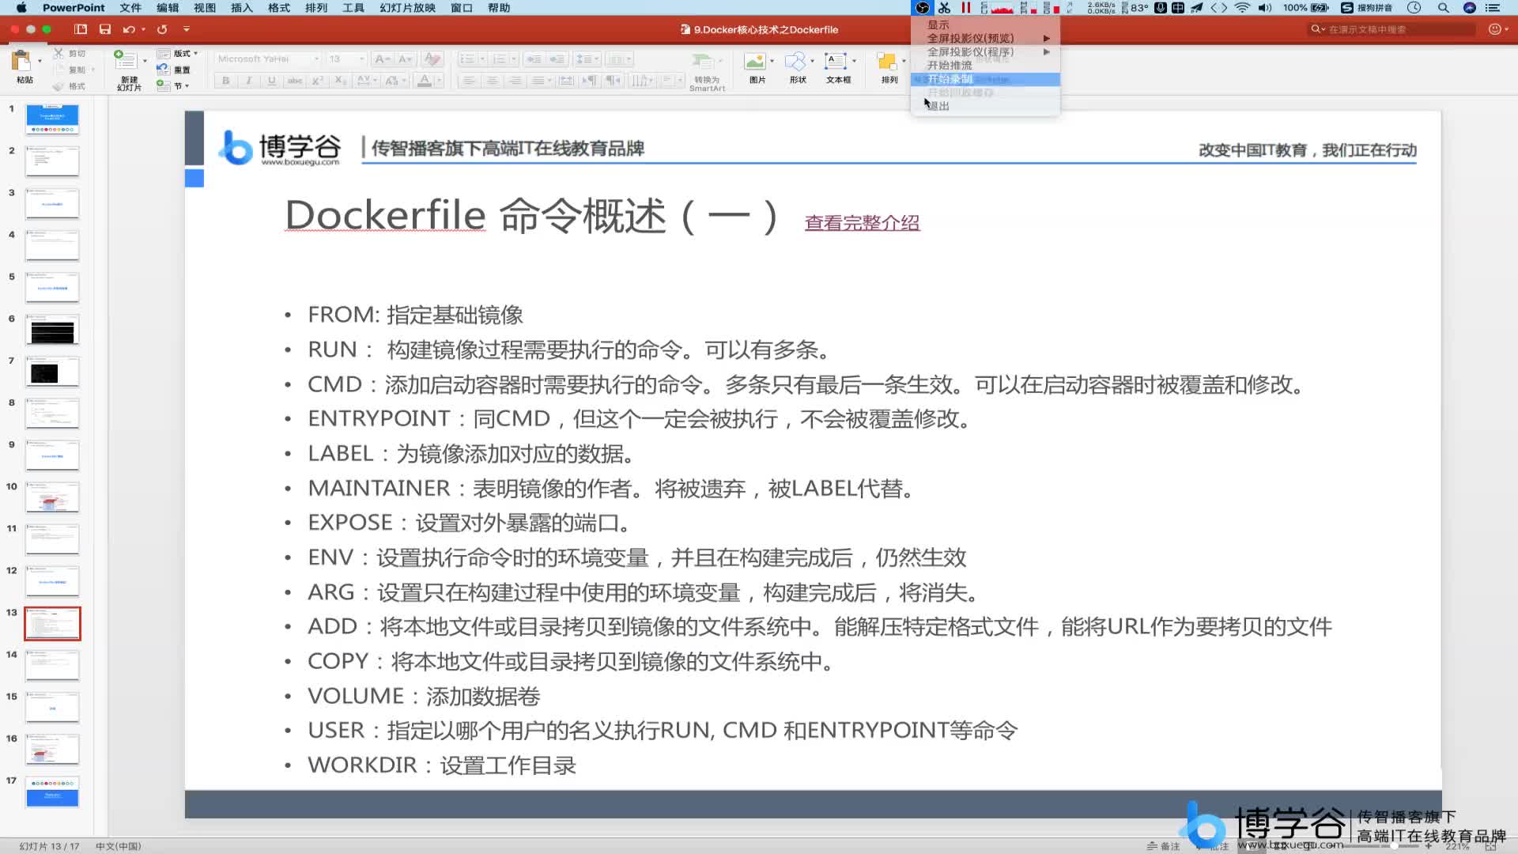Screen dimensions: 1518x854
Task: Select slide 6 thumbnail
Action: click(52, 330)
